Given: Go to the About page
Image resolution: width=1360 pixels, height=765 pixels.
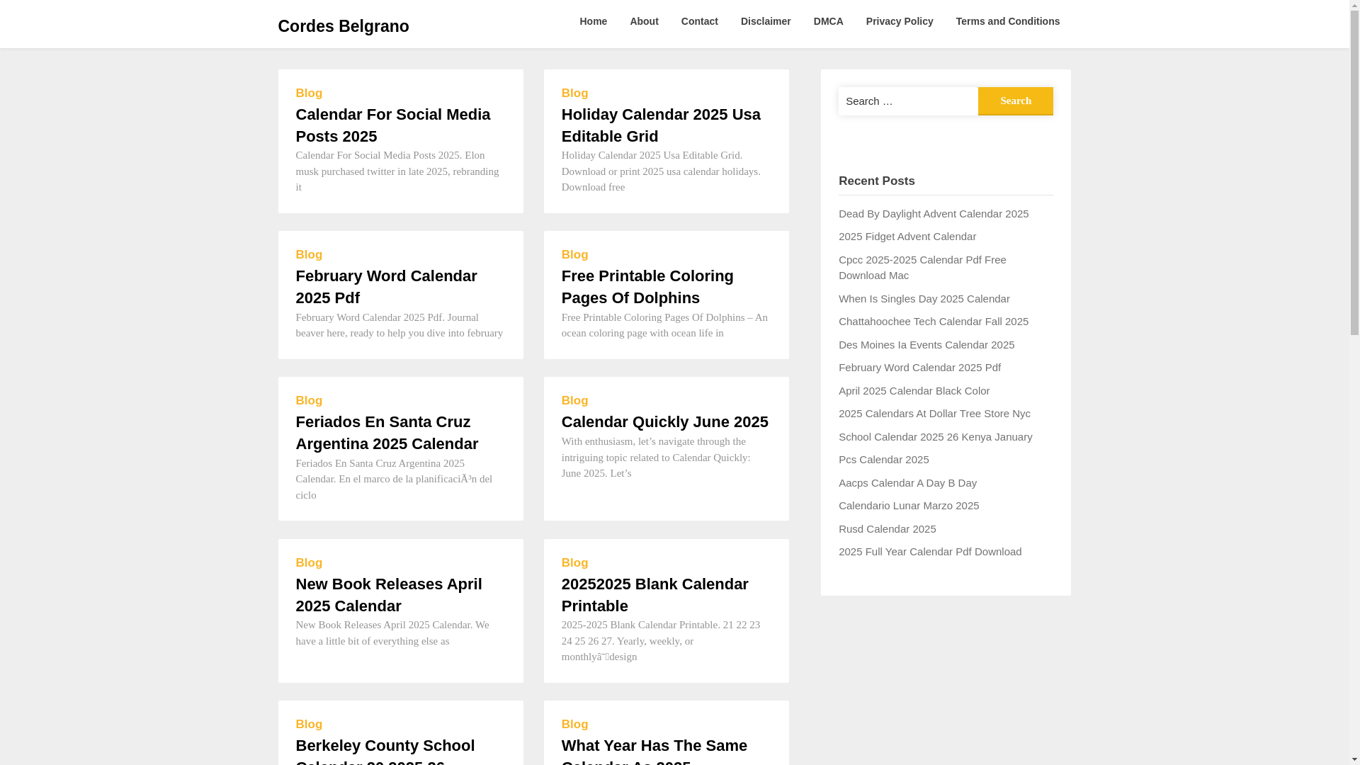Looking at the screenshot, I should click(x=644, y=21).
